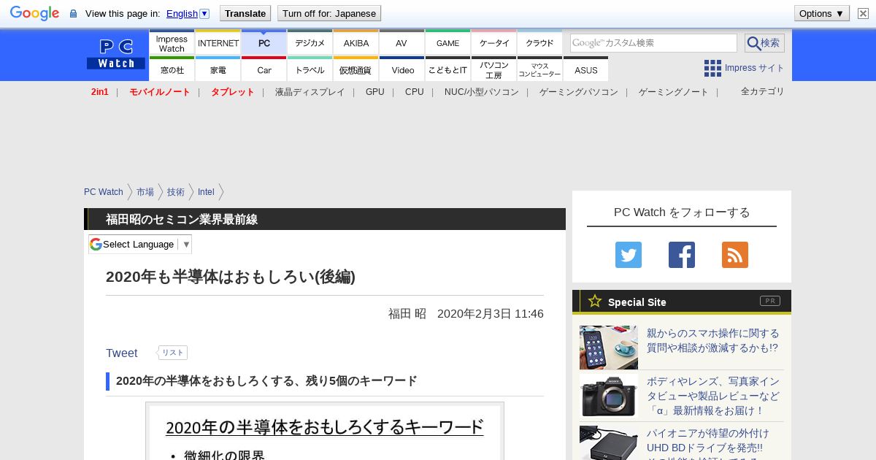
Task: Open the GAME tab
Action: coord(447,43)
